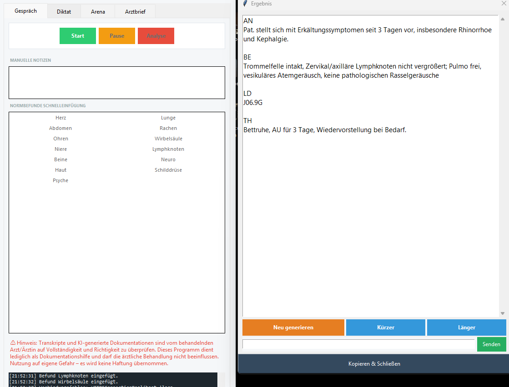Click the Ergebnis window feather icon

tap(245, 4)
